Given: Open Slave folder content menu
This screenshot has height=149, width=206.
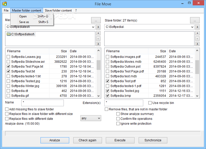Looking at the screenshot, I should [x=58, y=10].
